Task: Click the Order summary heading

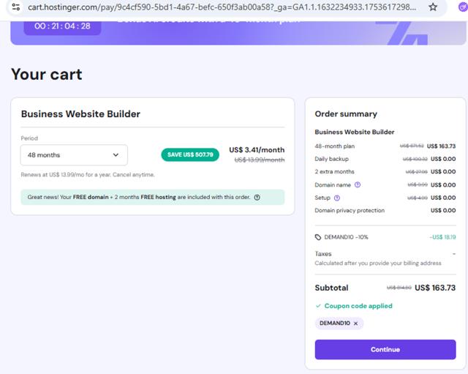Action: pos(346,114)
